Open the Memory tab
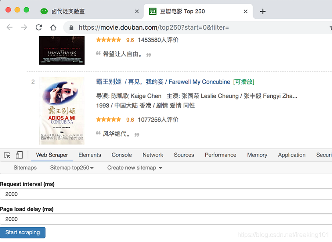The height and width of the screenshot is (242, 332). click(x=257, y=155)
